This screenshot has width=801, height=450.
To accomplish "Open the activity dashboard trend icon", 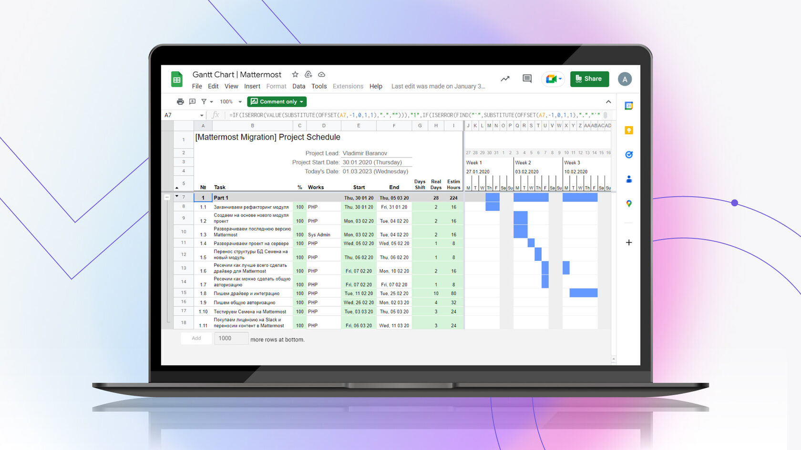I will (505, 79).
